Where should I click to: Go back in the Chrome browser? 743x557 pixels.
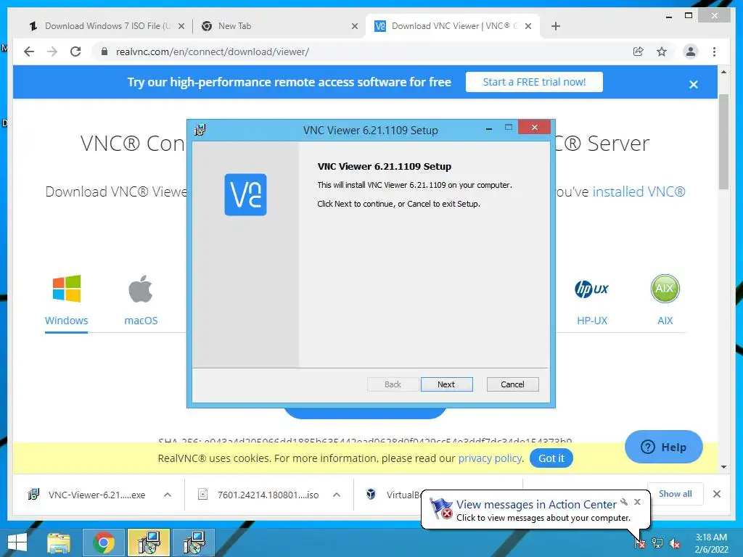click(x=29, y=51)
